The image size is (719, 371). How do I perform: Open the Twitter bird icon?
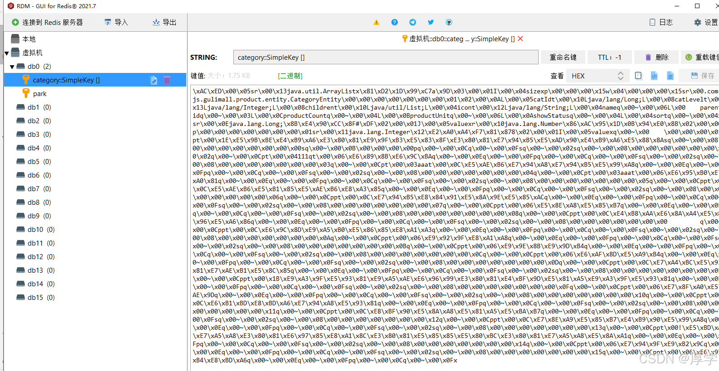point(431,22)
